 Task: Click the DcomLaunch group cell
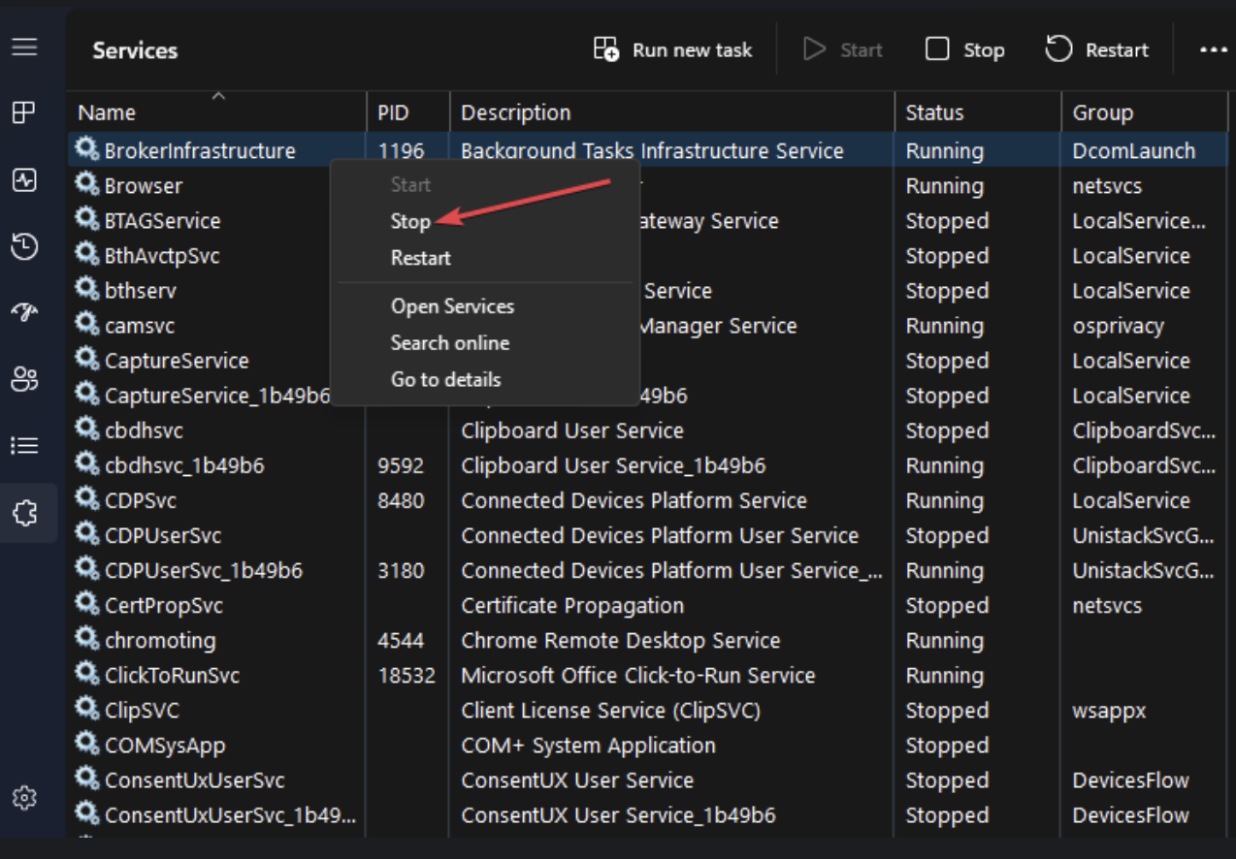1134,151
